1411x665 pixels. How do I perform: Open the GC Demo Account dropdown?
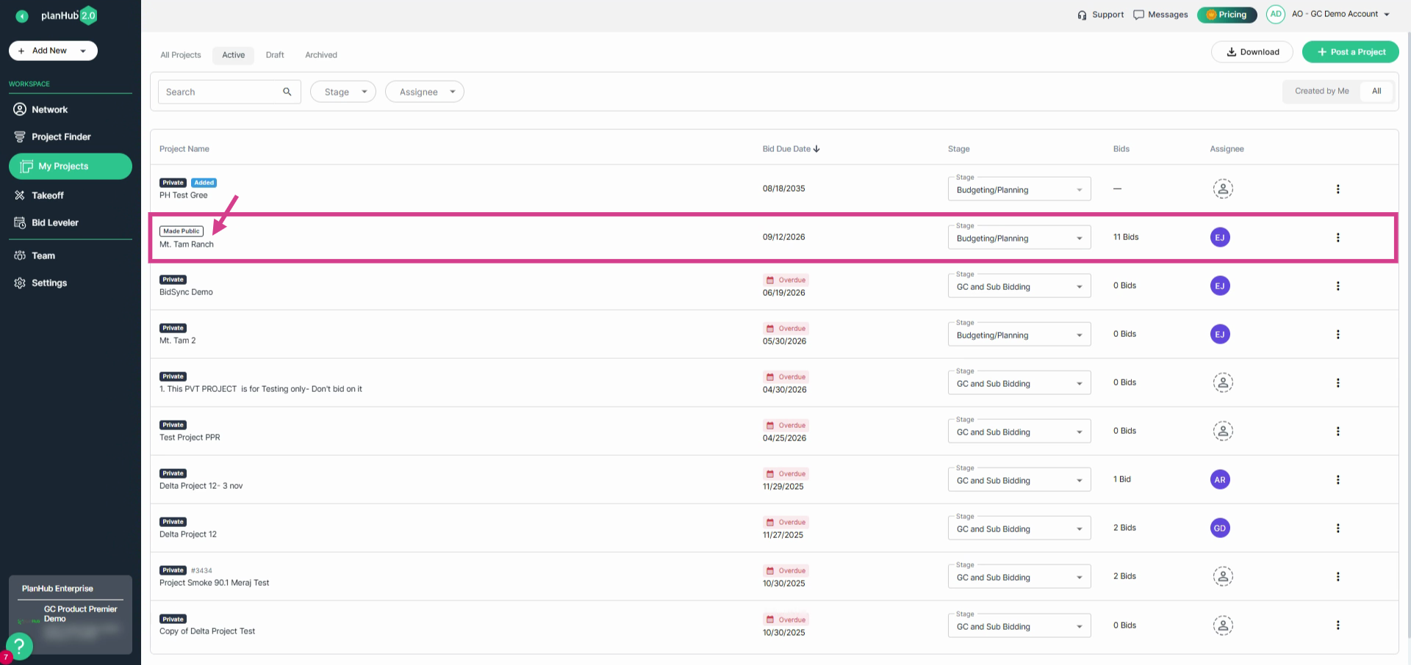pos(1341,14)
